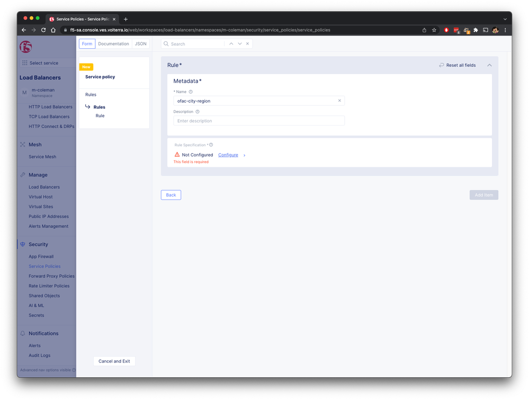The image size is (529, 400).
Task: Click the F5 logo icon
Action: (25, 47)
